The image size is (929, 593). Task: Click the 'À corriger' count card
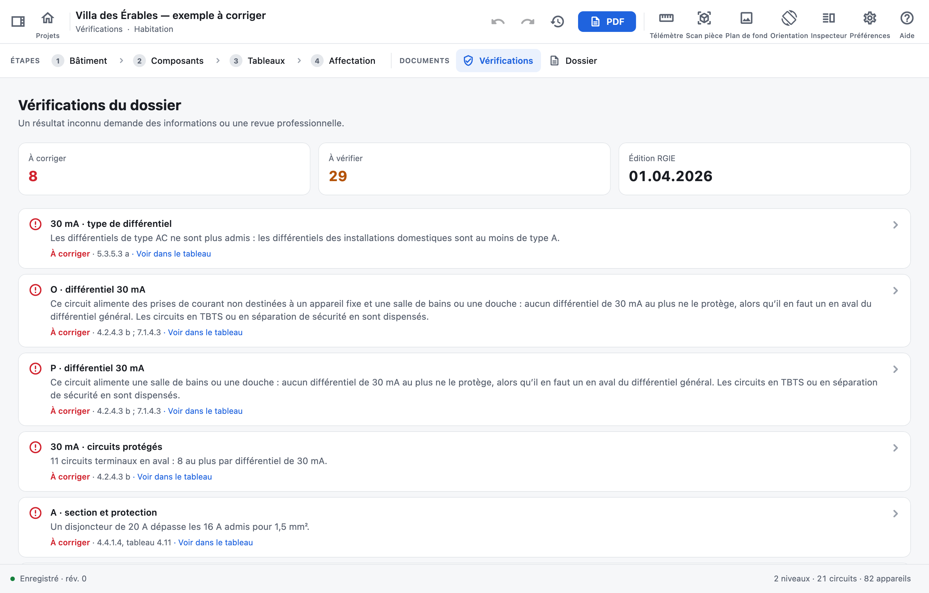click(x=165, y=169)
